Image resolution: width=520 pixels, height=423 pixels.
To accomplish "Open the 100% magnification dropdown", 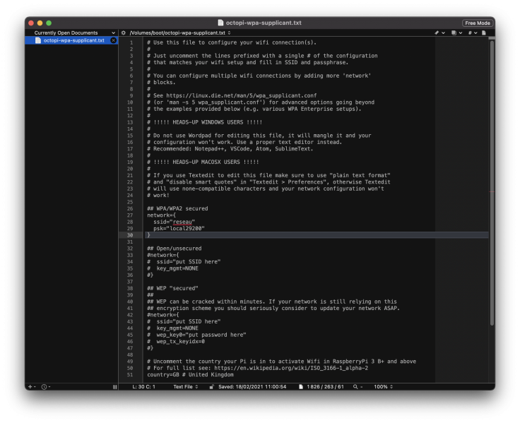I will [x=383, y=386].
